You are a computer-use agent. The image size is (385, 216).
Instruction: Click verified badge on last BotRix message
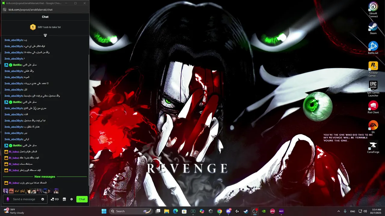(x=11, y=145)
